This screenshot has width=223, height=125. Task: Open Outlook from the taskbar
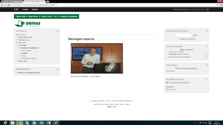(x=41, y=123)
